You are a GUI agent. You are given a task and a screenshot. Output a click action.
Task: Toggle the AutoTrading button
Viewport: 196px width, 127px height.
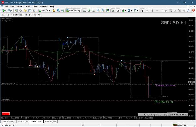pyautogui.click(x=73, y=10)
